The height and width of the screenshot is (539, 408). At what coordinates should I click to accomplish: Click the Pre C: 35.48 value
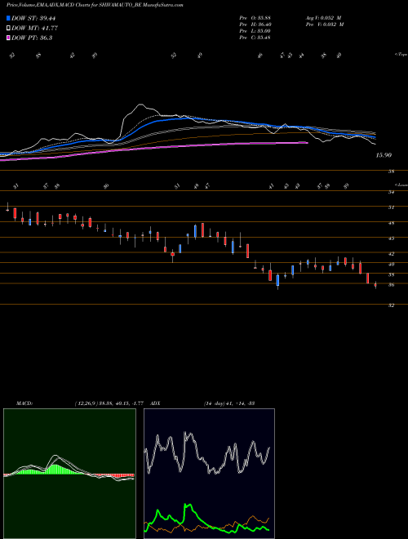click(255, 38)
